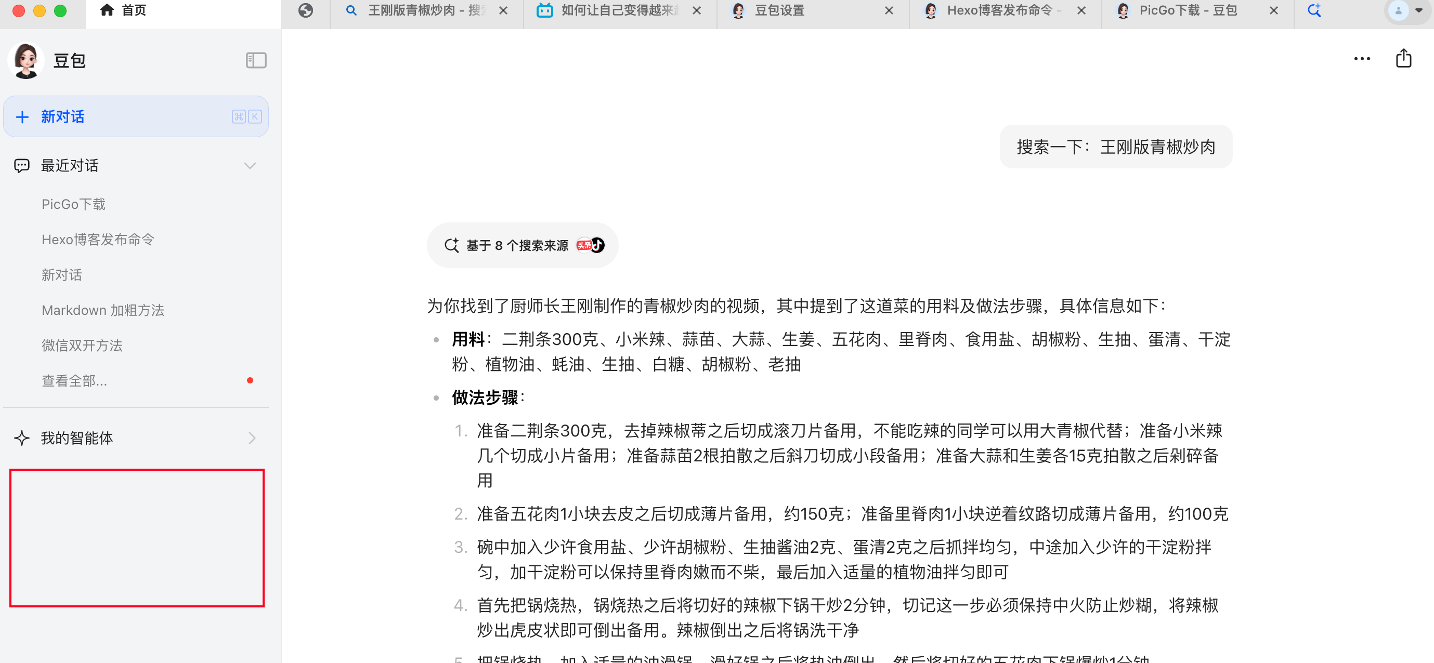Click the 搜索一下 user message bubble
The width and height of the screenshot is (1434, 663).
point(1116,147)
